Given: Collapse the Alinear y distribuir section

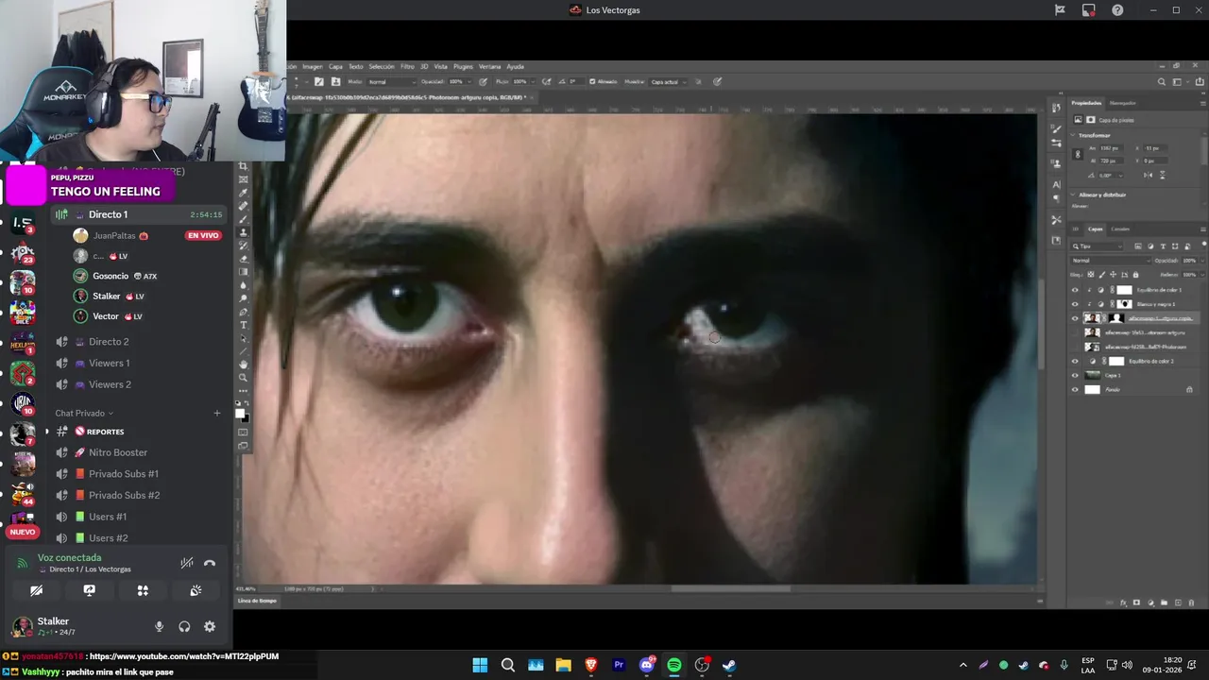Looking at the screenshot, I should pyautogui.click(x=1074, y=195).
